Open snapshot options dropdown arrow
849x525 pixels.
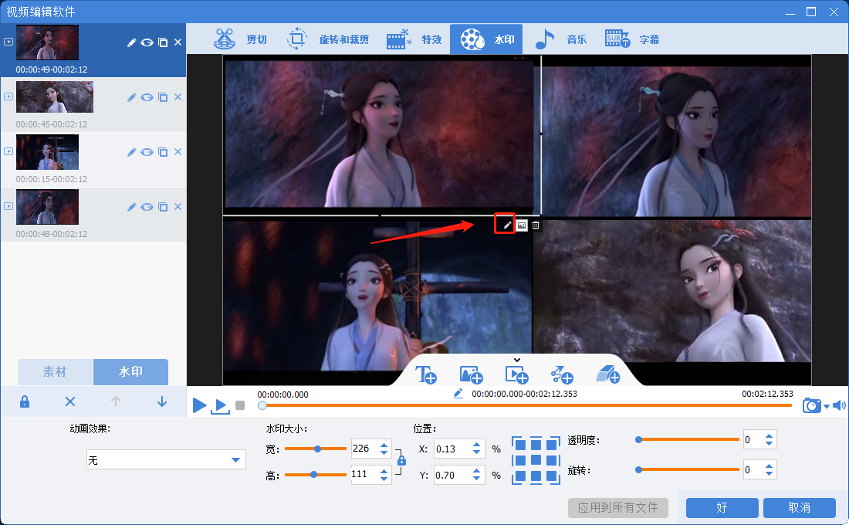click(827, 406)
